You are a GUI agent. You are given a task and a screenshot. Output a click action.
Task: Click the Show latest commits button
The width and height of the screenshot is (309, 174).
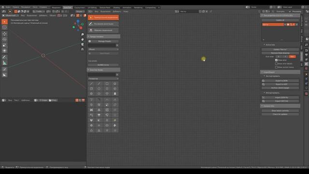tap(280, 111)
